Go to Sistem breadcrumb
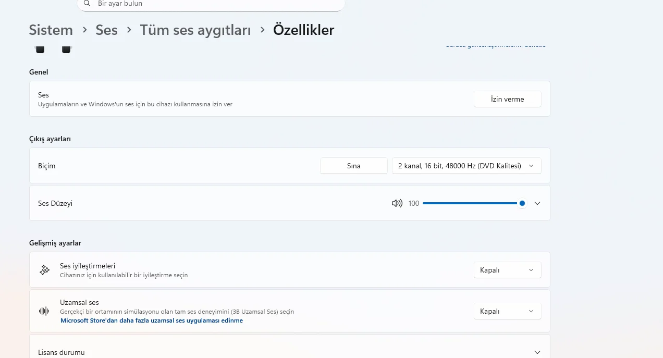Viewport: 663px width, 358px height. click(51, 30)
